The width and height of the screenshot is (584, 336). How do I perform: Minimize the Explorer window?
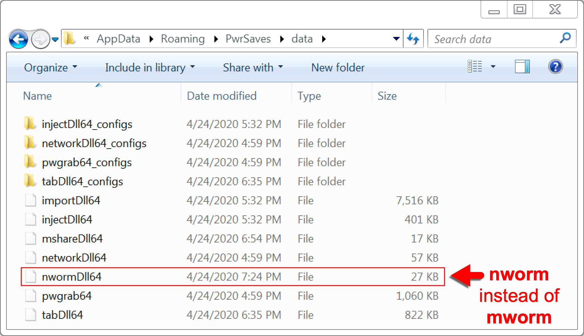point(494,10)
